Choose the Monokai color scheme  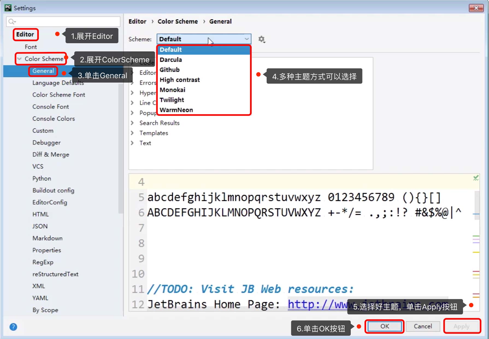(172, 90)
